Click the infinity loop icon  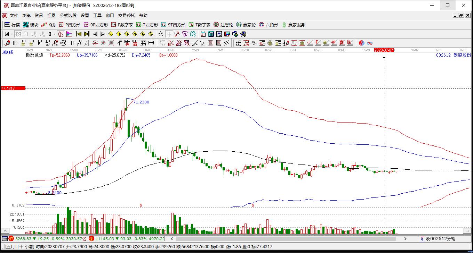tap(370, 43)
